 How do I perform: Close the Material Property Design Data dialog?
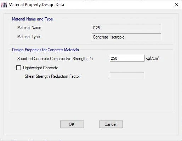click(x=177, y=5)
